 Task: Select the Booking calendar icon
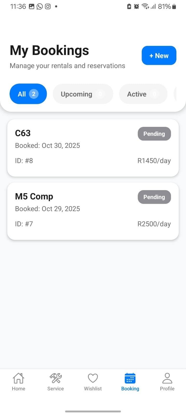point(130,378)
